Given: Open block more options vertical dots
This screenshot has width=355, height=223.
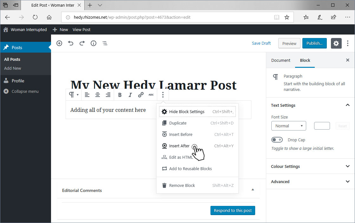Looking at the screenshot, I should (163, 95).
